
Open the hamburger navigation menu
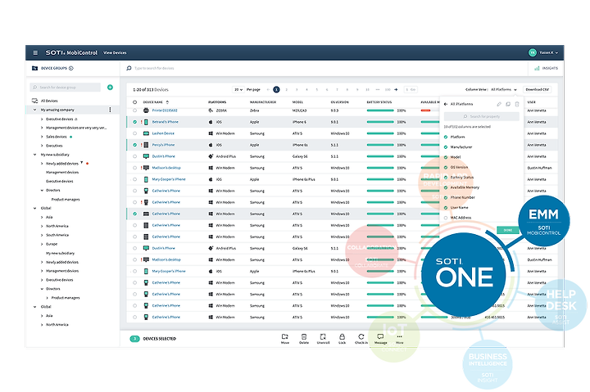(x=35, y=53)
